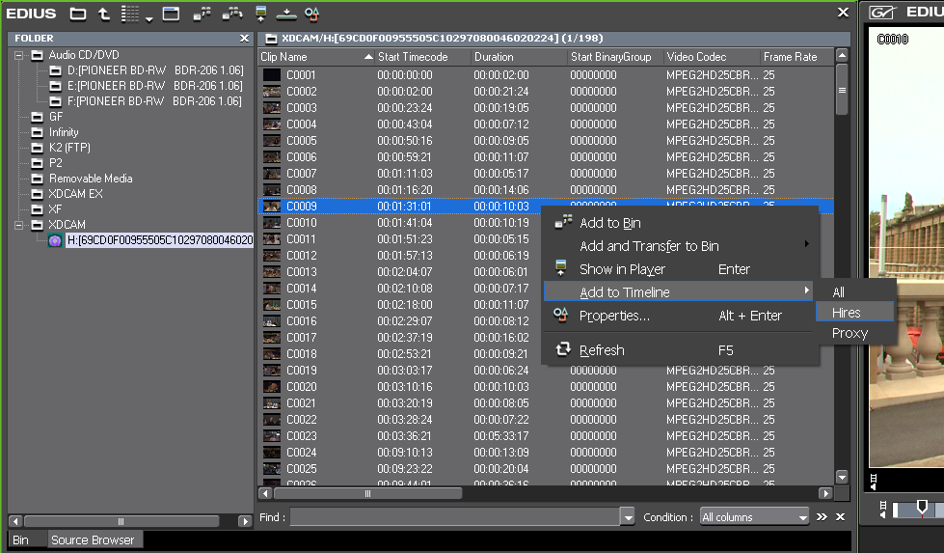Image resolution: width=944 pixels, height=553 pixels.
Task: Toggle the folder pane view icon
Action: tap(171, 14)
